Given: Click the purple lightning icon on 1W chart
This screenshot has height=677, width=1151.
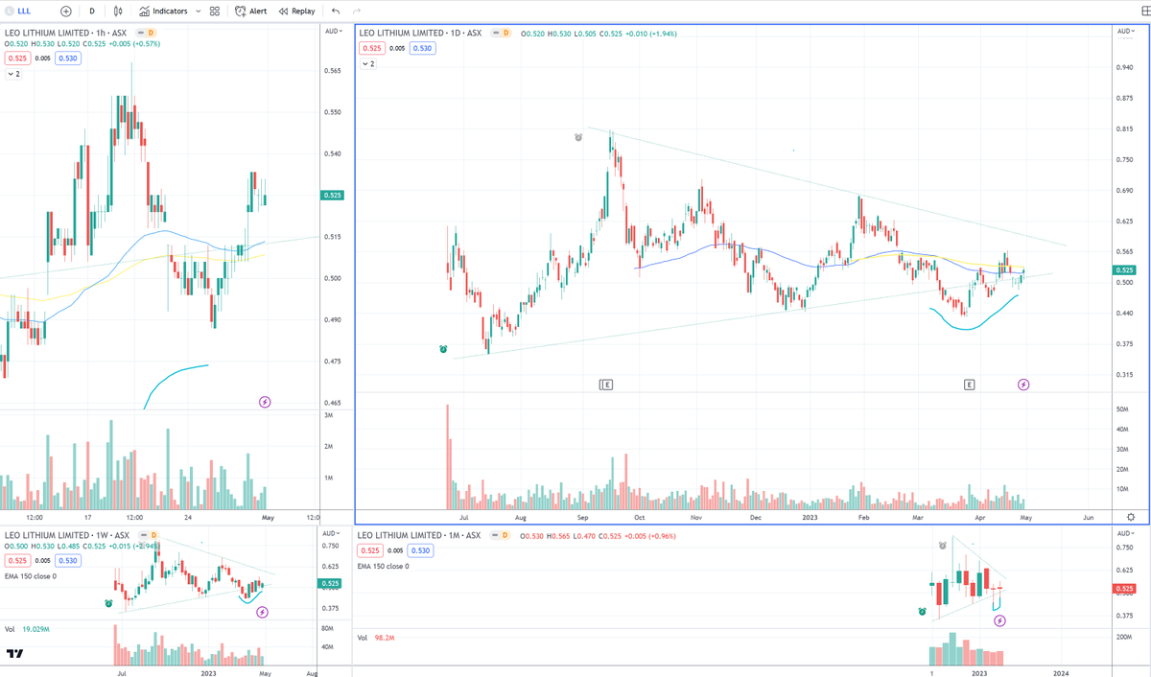Looking at the screenshot, I should (x=262, y=612).
